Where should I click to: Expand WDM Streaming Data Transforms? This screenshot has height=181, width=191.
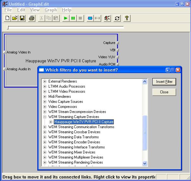click(x=45, y=137)
